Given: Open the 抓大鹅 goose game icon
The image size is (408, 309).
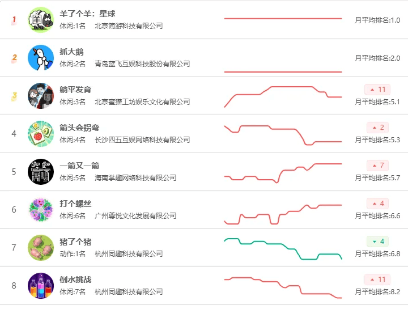Looking at the screenshot, I should 41,58.
